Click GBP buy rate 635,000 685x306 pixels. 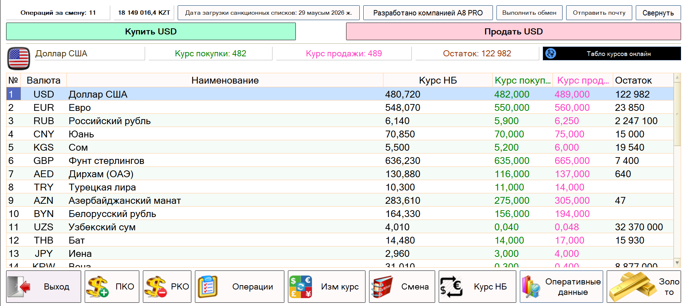click(x=512, y=161)
